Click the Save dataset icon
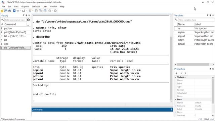This screenshot has height=121, width=215. pos(6,11)
